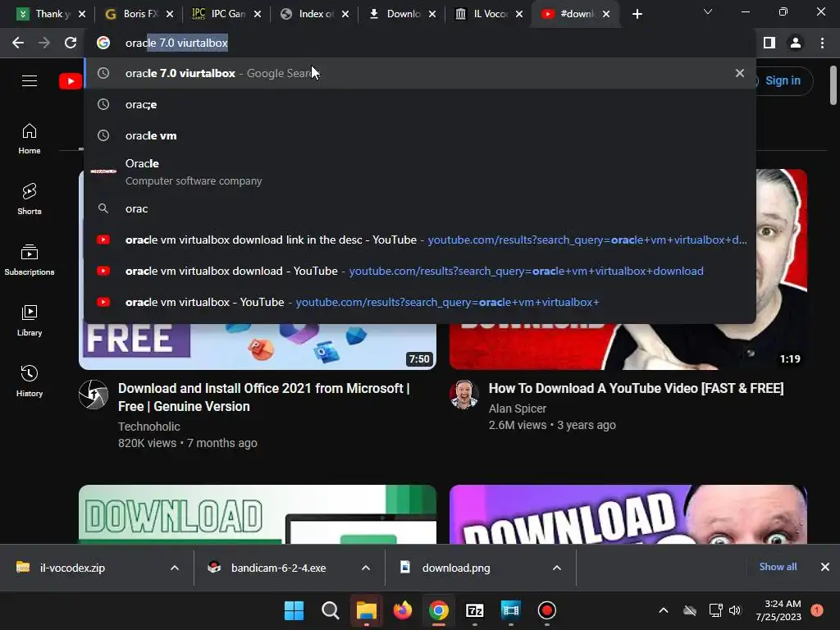Image resolution: width=840 pixels, height=630 pixels.
Task: Open il-vocodex.zip from downloads bar
Action: (72, 568)
